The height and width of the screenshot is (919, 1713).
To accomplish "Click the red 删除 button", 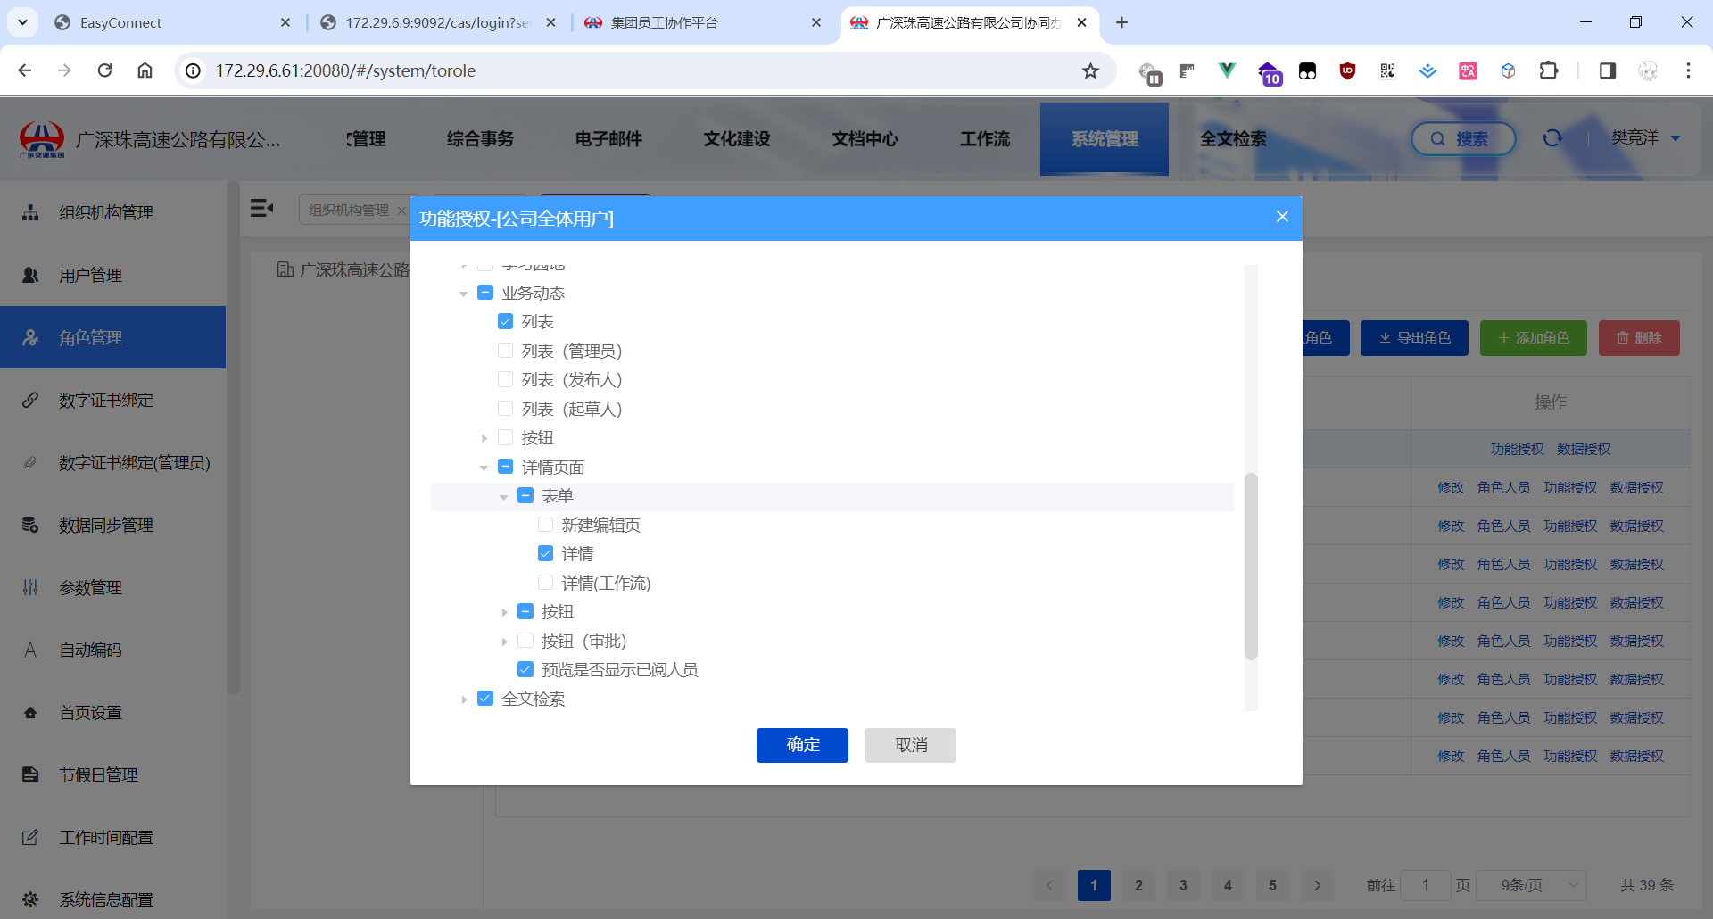I will [1639, 338].
